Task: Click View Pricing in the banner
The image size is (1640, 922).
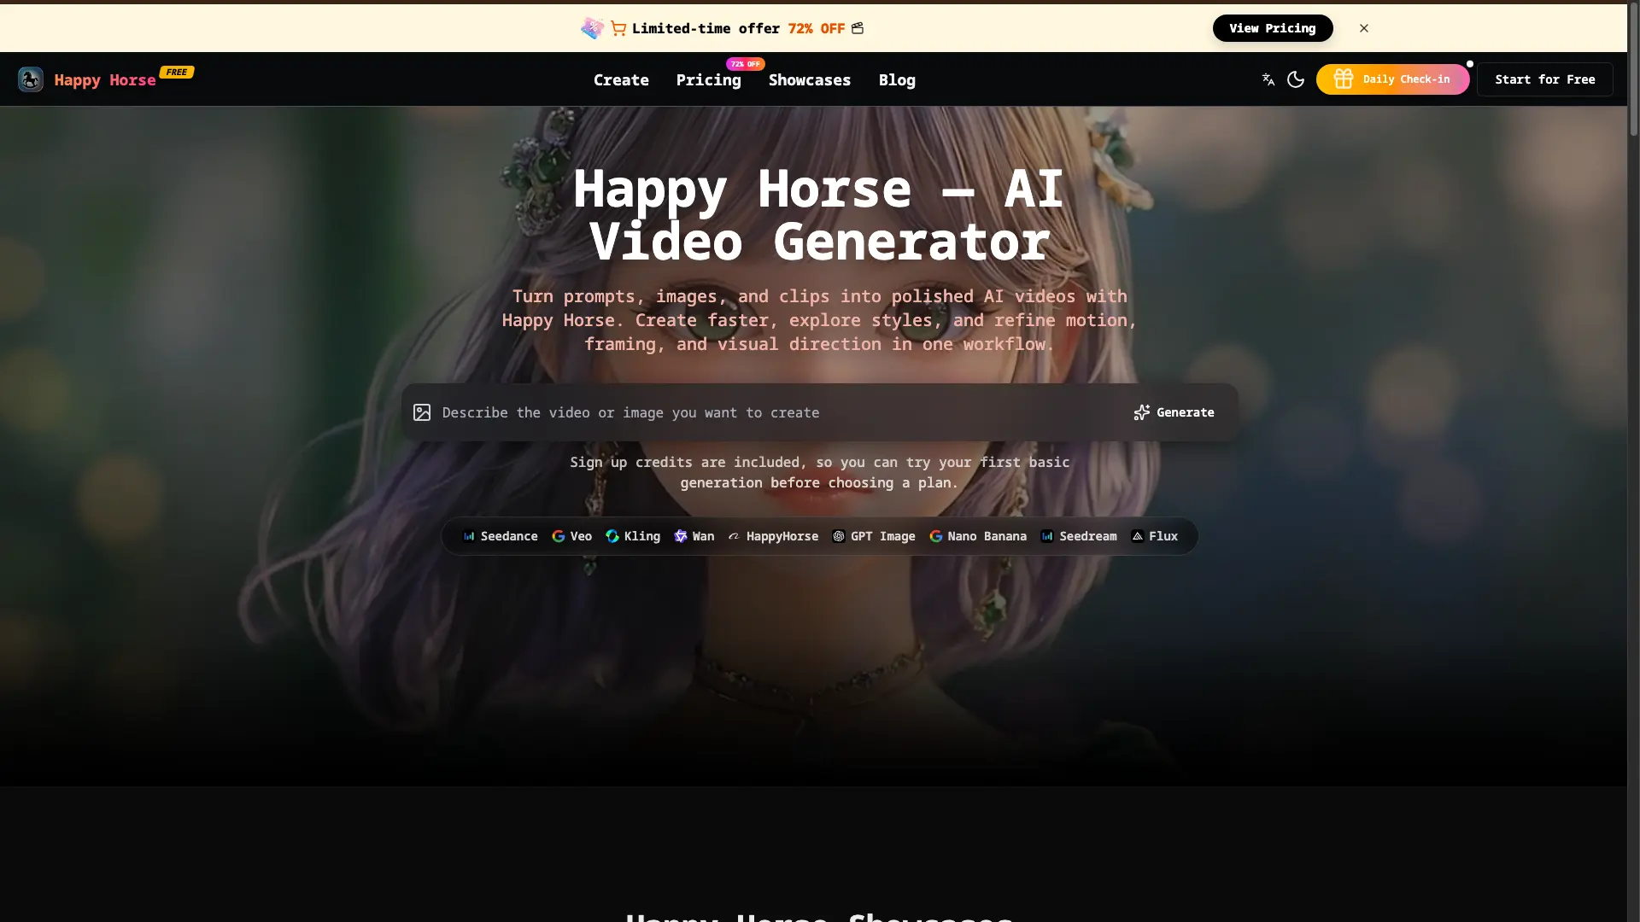Action: click(1273, 28)
